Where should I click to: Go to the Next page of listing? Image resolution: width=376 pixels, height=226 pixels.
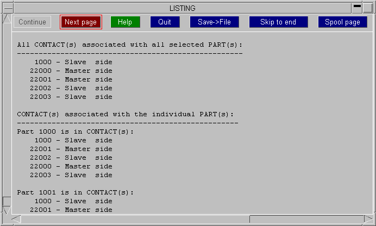(81, 22)
